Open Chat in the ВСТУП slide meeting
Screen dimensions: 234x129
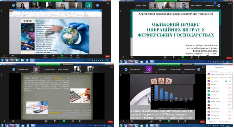(53, 56)
